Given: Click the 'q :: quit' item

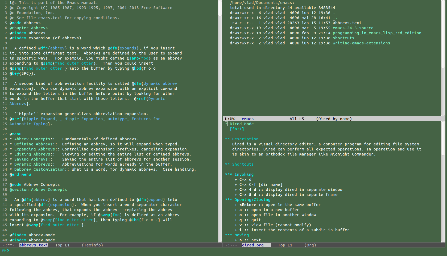Looking at the screenshot, I should point(248,220).
